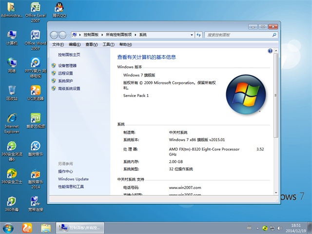Open 远程设置 link
Image resolution: width=312 pixels, height=234 pixels.
coord(65,73)
